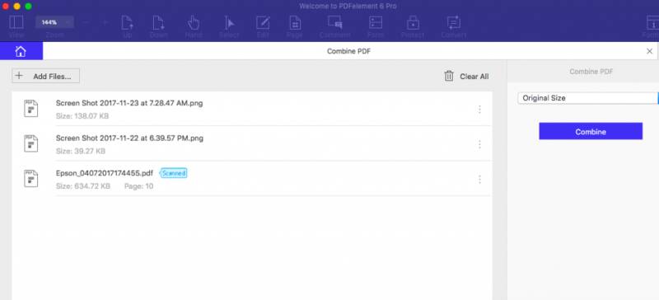
Task: Click 'Page: 10' text
Action: [138, 186]
